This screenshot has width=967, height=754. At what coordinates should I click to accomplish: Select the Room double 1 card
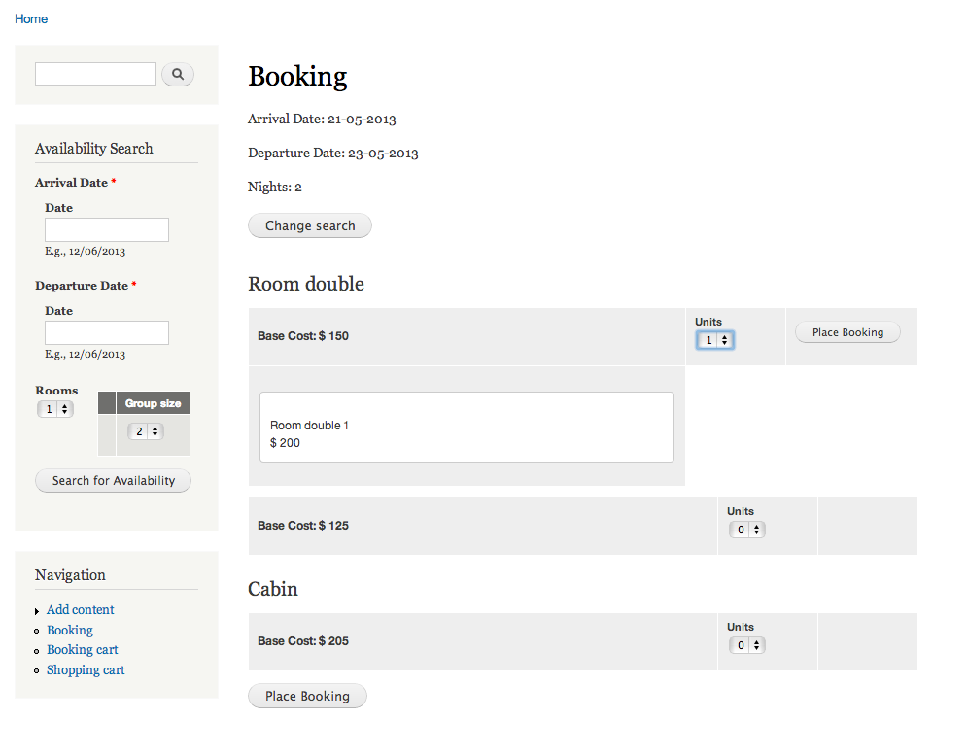[x=466, y=426]
